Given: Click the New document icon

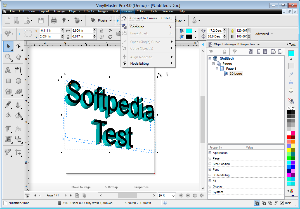Looking at the screenshot, I should click(7, 20).
